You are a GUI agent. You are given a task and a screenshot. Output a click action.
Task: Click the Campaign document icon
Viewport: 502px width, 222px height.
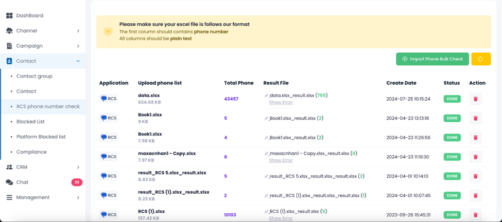pyautogui.click(x=9, y=46)
